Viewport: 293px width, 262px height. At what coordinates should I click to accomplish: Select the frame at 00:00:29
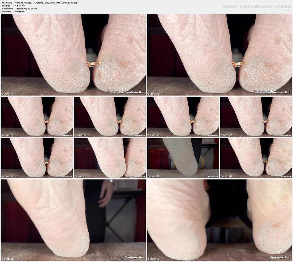37,117
